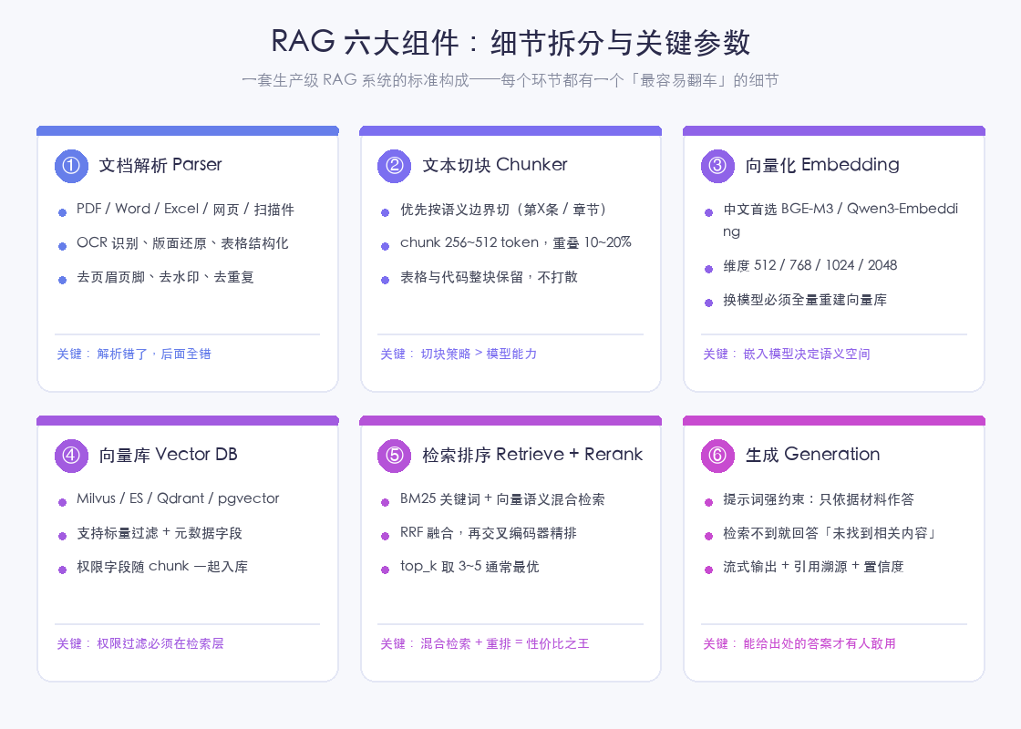Click the line 优先按语义边界切
Viewport: 1021px width, 729px height.
(x=505, y=209)
